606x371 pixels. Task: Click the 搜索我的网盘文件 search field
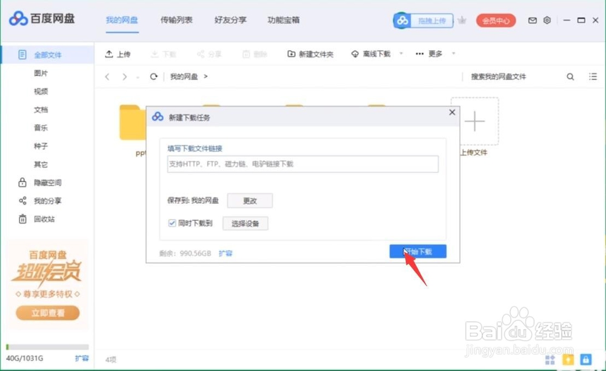(514, 76)
